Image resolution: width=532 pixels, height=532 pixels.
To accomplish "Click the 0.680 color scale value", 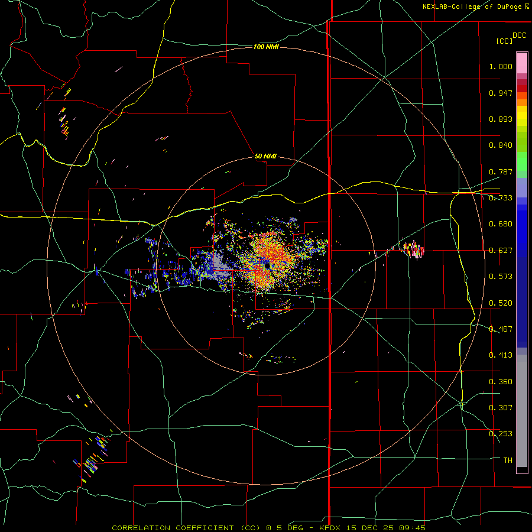I will click(x=501, y=224).
